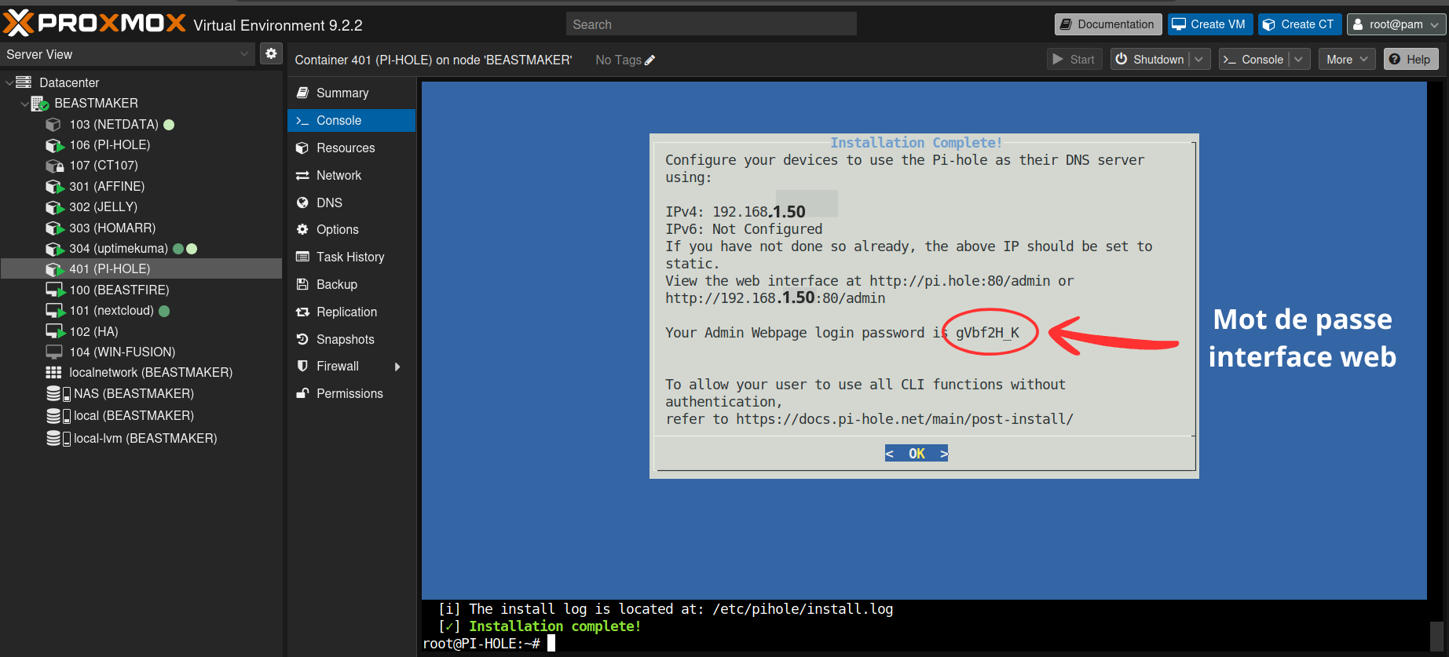
Task: Open the Snapshots panel
Action: click(351, 339)
